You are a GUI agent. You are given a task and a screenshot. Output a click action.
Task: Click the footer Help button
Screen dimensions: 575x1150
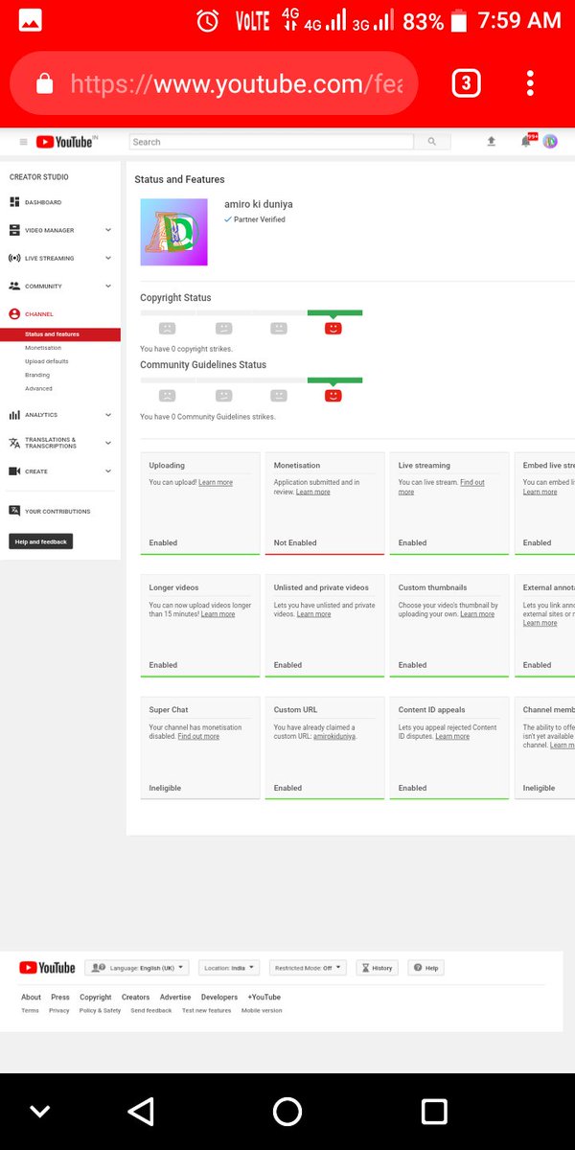click(x=425, y=968)
